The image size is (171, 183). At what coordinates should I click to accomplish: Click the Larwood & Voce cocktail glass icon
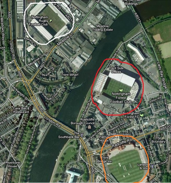[153, 166]
